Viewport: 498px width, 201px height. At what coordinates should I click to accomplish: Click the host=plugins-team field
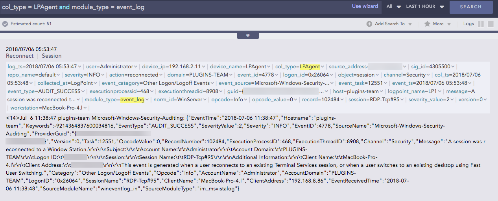click(356, 91)
